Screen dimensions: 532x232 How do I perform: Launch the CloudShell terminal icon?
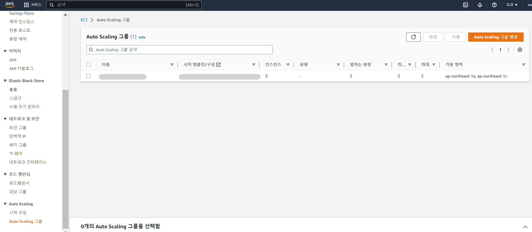pos(466,5)
